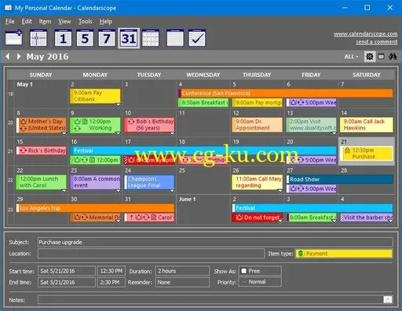Click the start time 12:30 PM field
This screenshot has width=402, height=311.
pyautogui.click(x=111, y=271)
